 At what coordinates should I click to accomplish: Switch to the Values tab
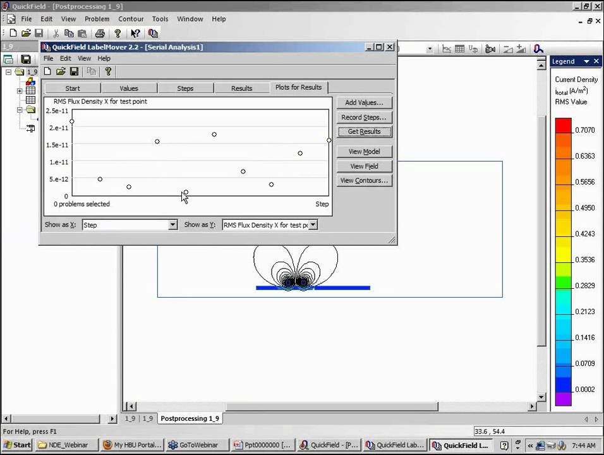coord(129,88)
